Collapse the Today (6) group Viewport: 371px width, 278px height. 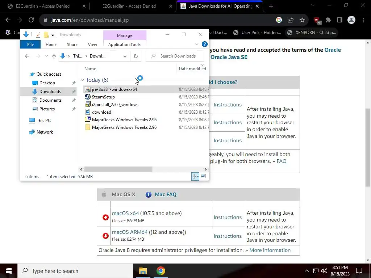(82, 80)
